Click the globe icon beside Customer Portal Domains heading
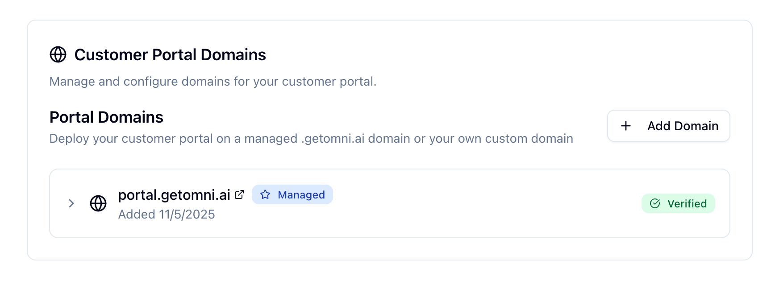 (58, 55)
